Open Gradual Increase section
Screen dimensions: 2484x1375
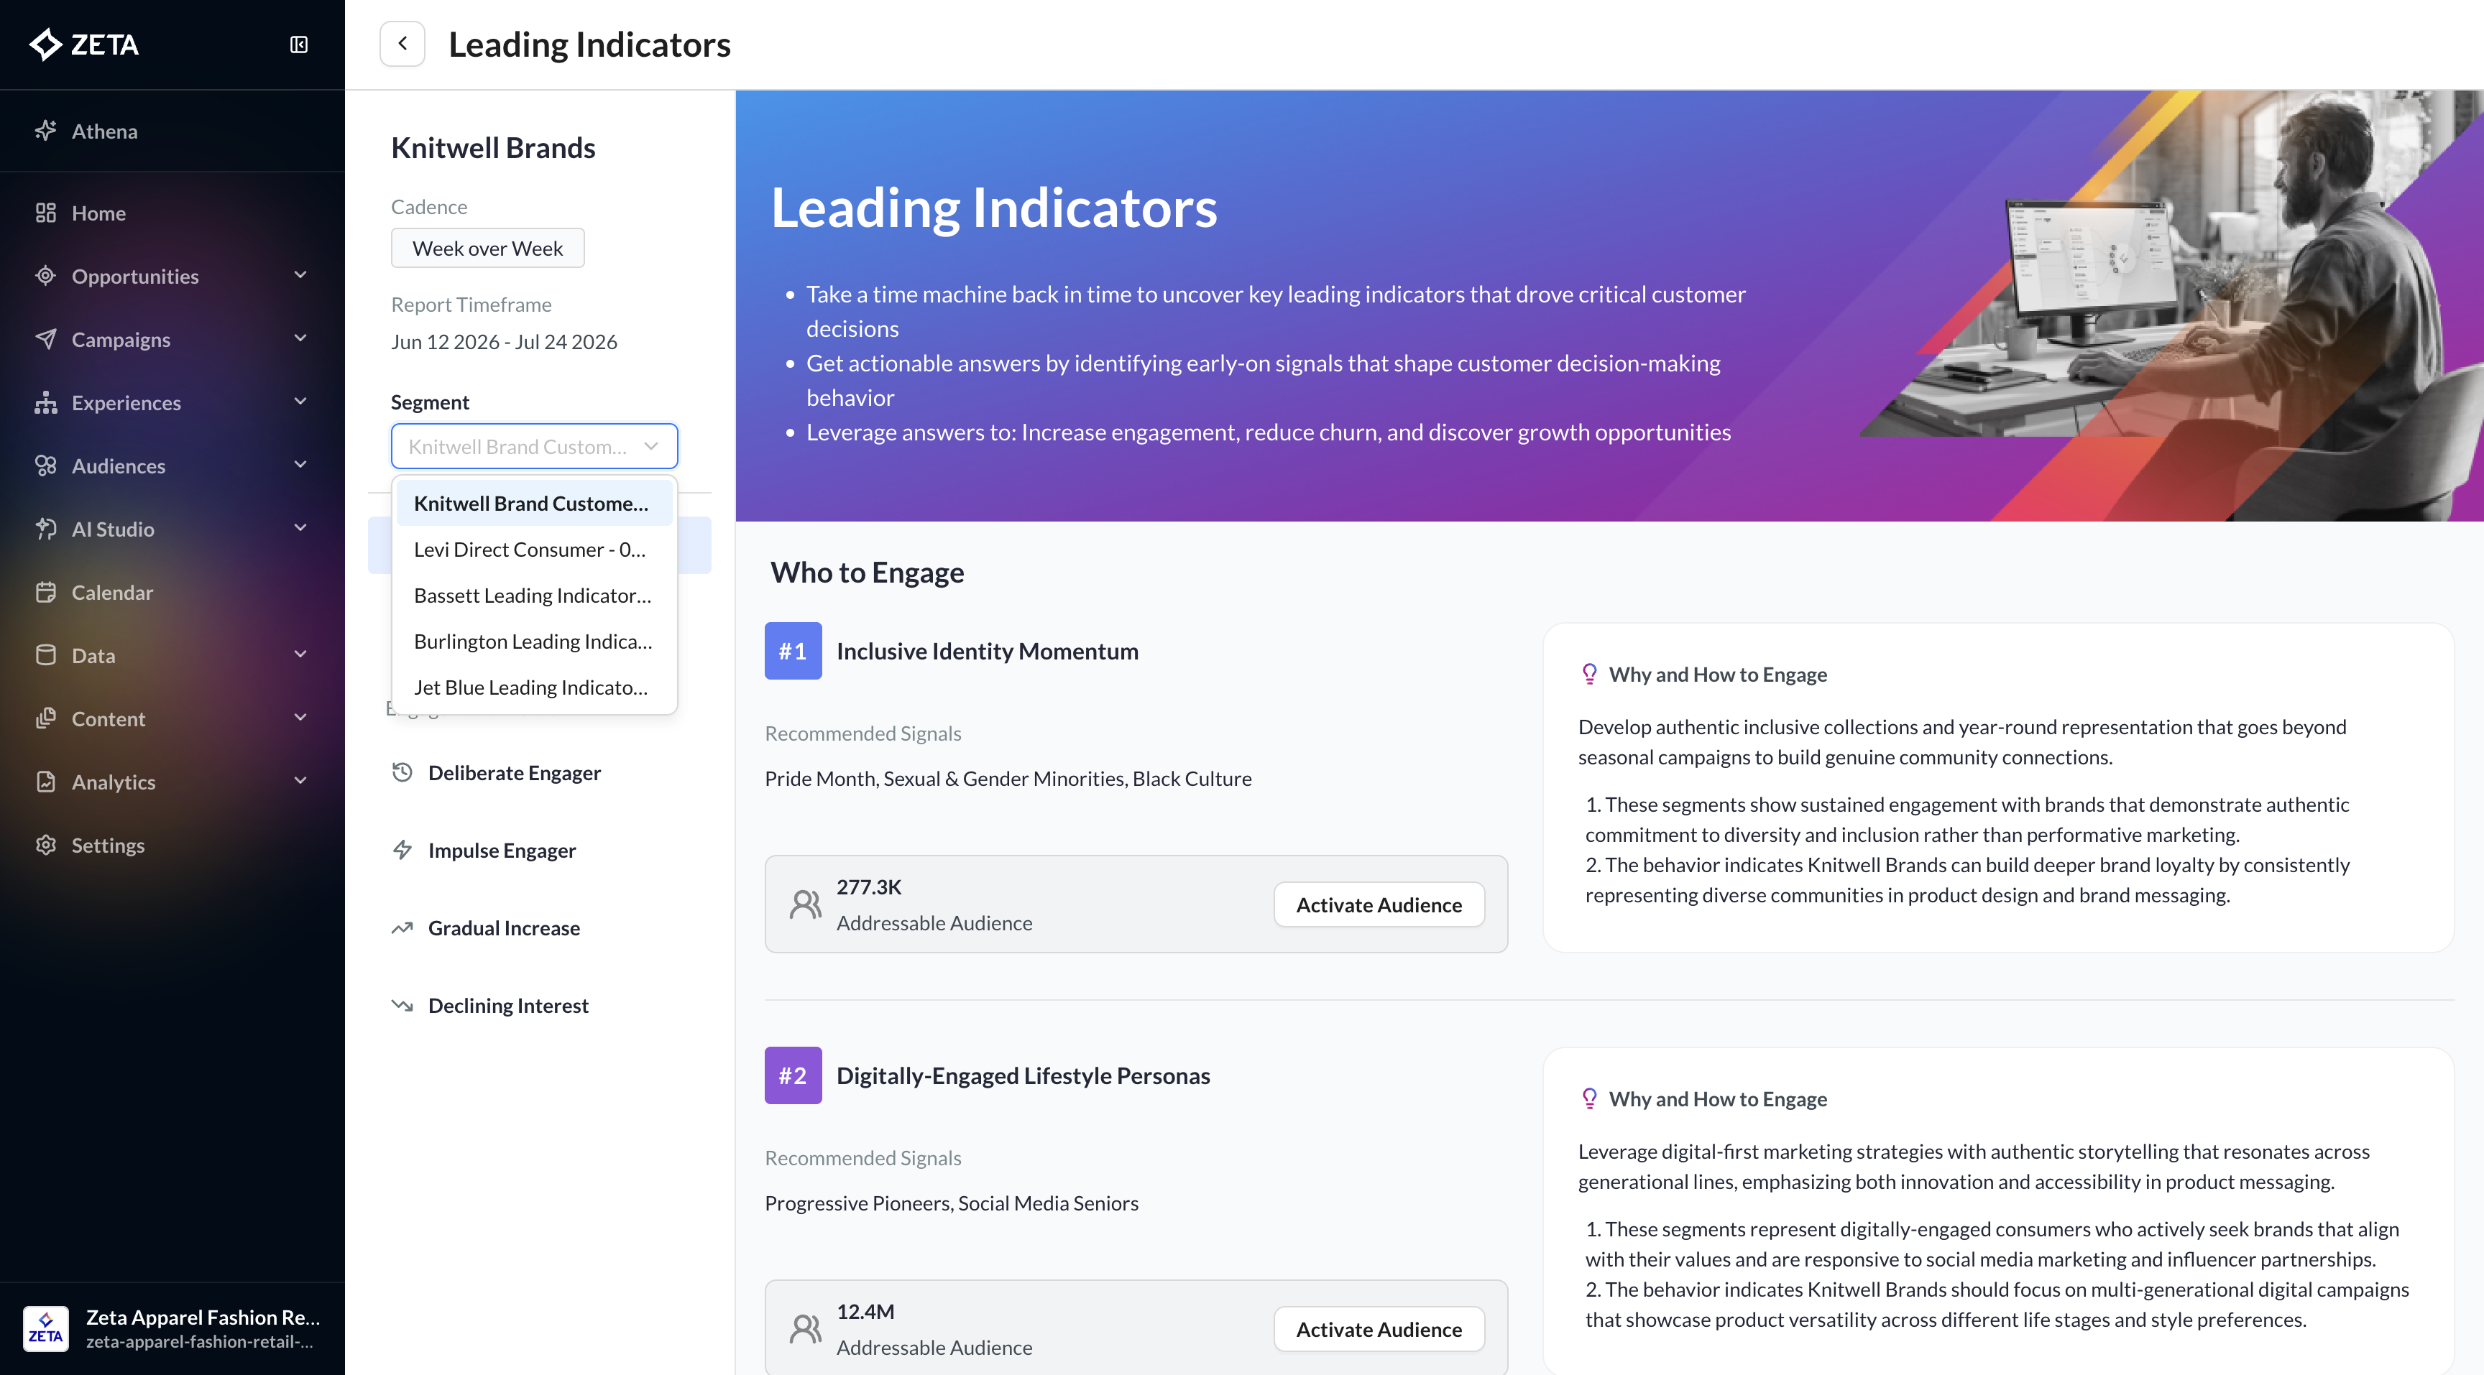[x=539, y=928]
